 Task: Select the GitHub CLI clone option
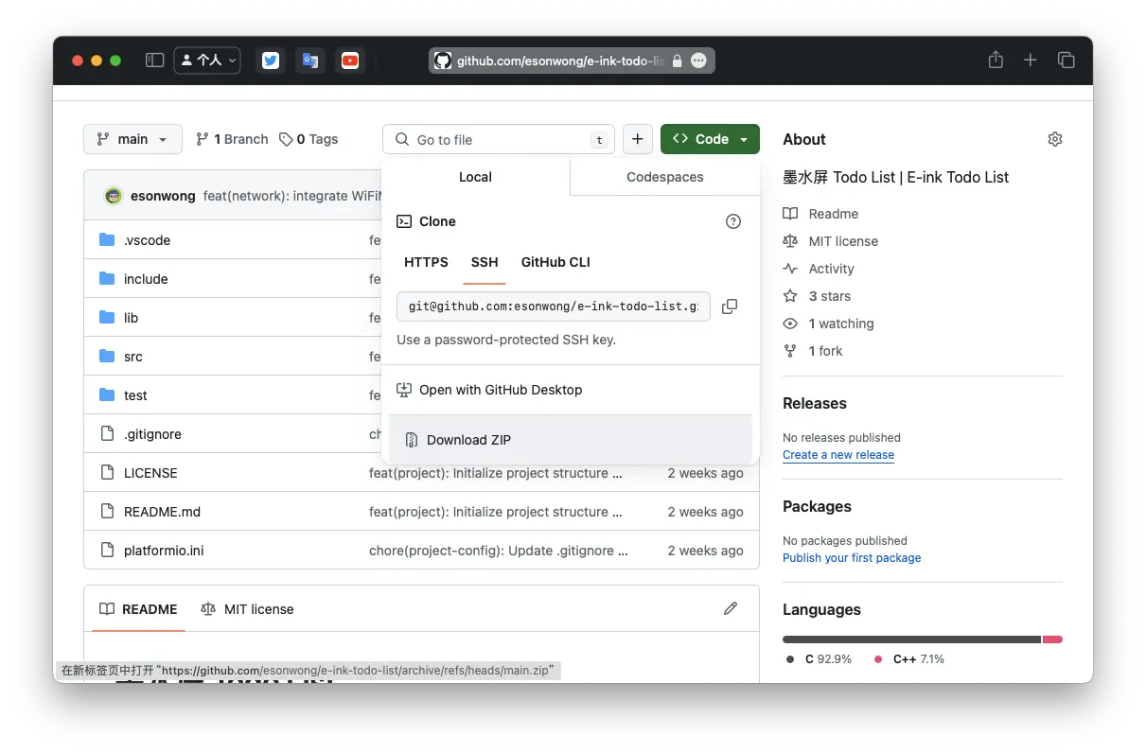click(555, 262)
